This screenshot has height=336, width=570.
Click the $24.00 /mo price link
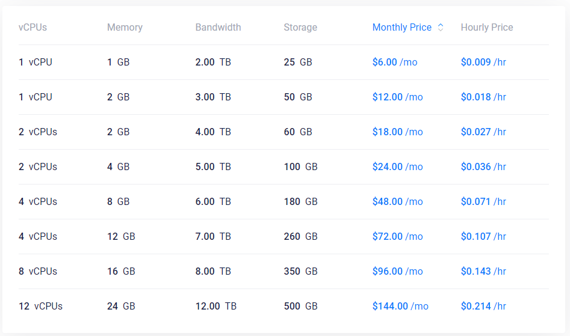click(398, 166)
